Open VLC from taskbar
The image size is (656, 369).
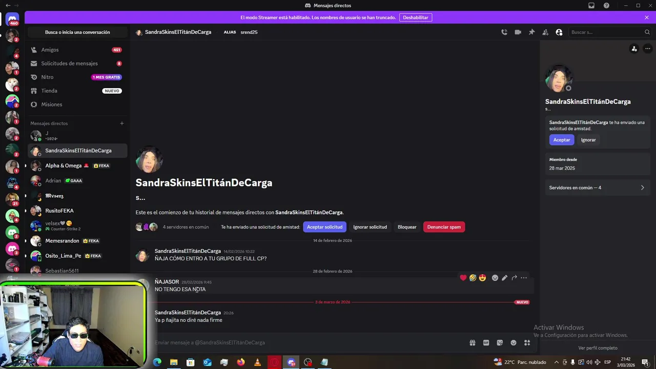tap(257, 362)
